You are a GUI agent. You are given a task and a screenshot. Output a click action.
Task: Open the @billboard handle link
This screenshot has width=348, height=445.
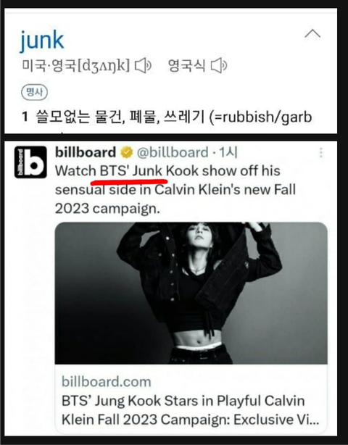(173, 153)
